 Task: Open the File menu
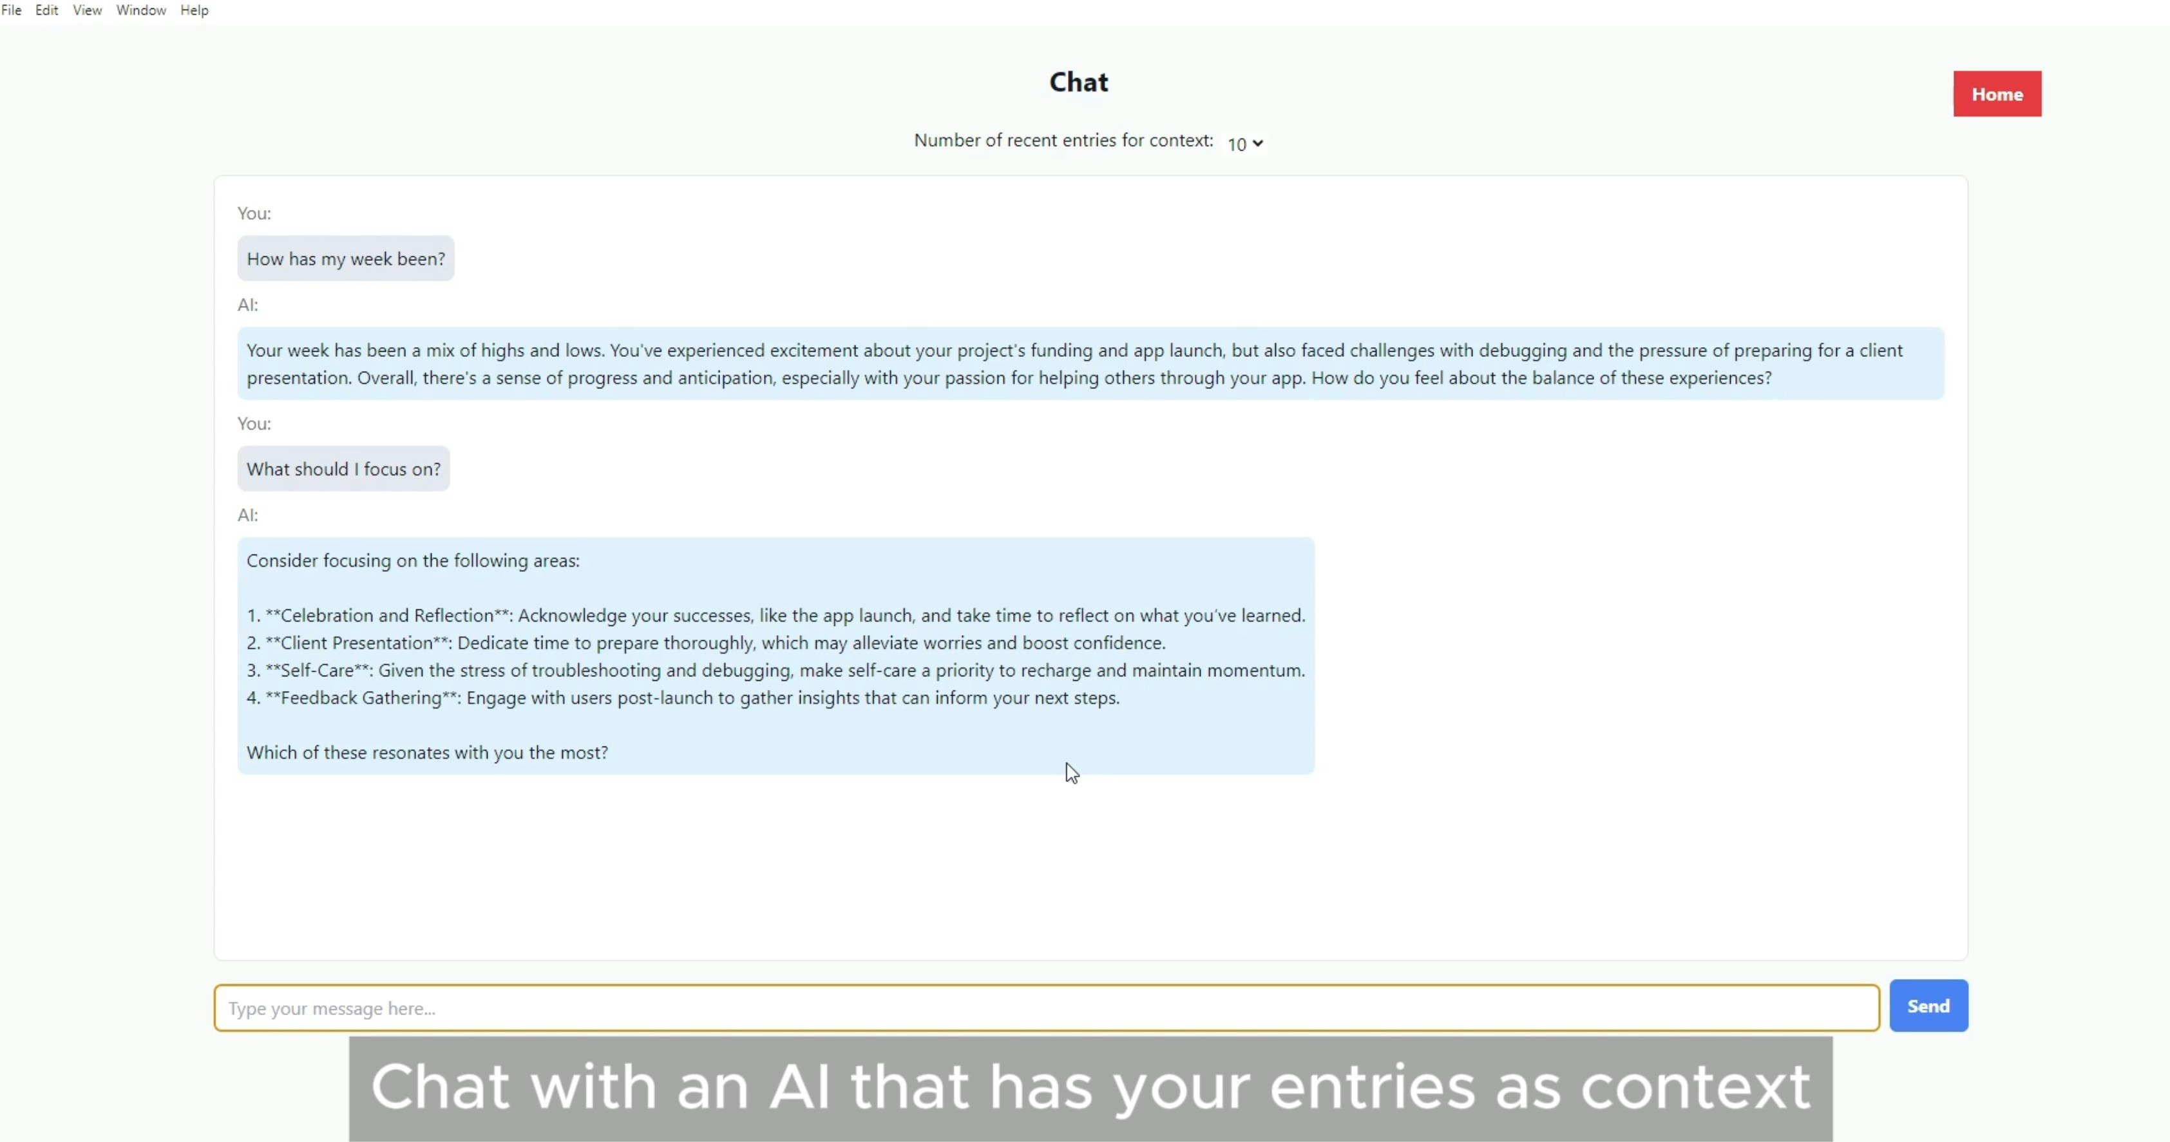[11, 10]
